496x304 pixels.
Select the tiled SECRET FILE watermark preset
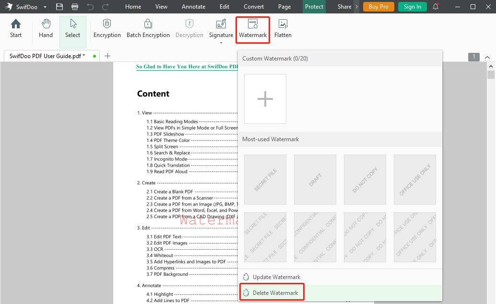(265, 237)
